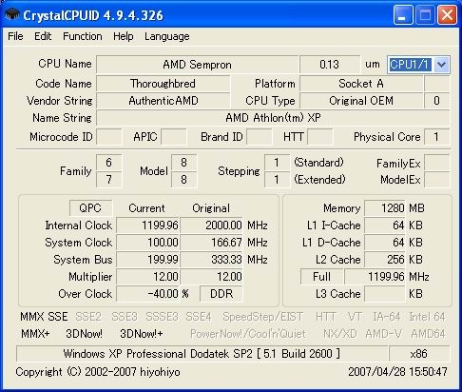The image size is (462, 392).
Task: Minimize the CrystalCPUID window
Action: pyautogui.click(x=402, y=15)
